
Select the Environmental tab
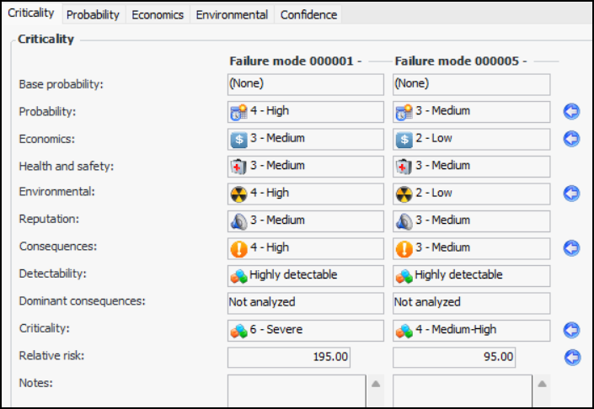[232, 15]
